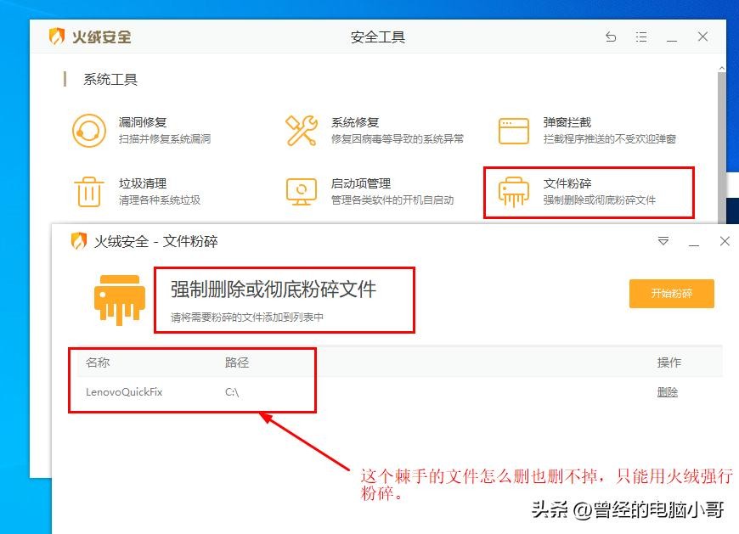This screenshot has width=739, height=534.
Task: Sort by the 名称 column header
Action: [98, 363]
